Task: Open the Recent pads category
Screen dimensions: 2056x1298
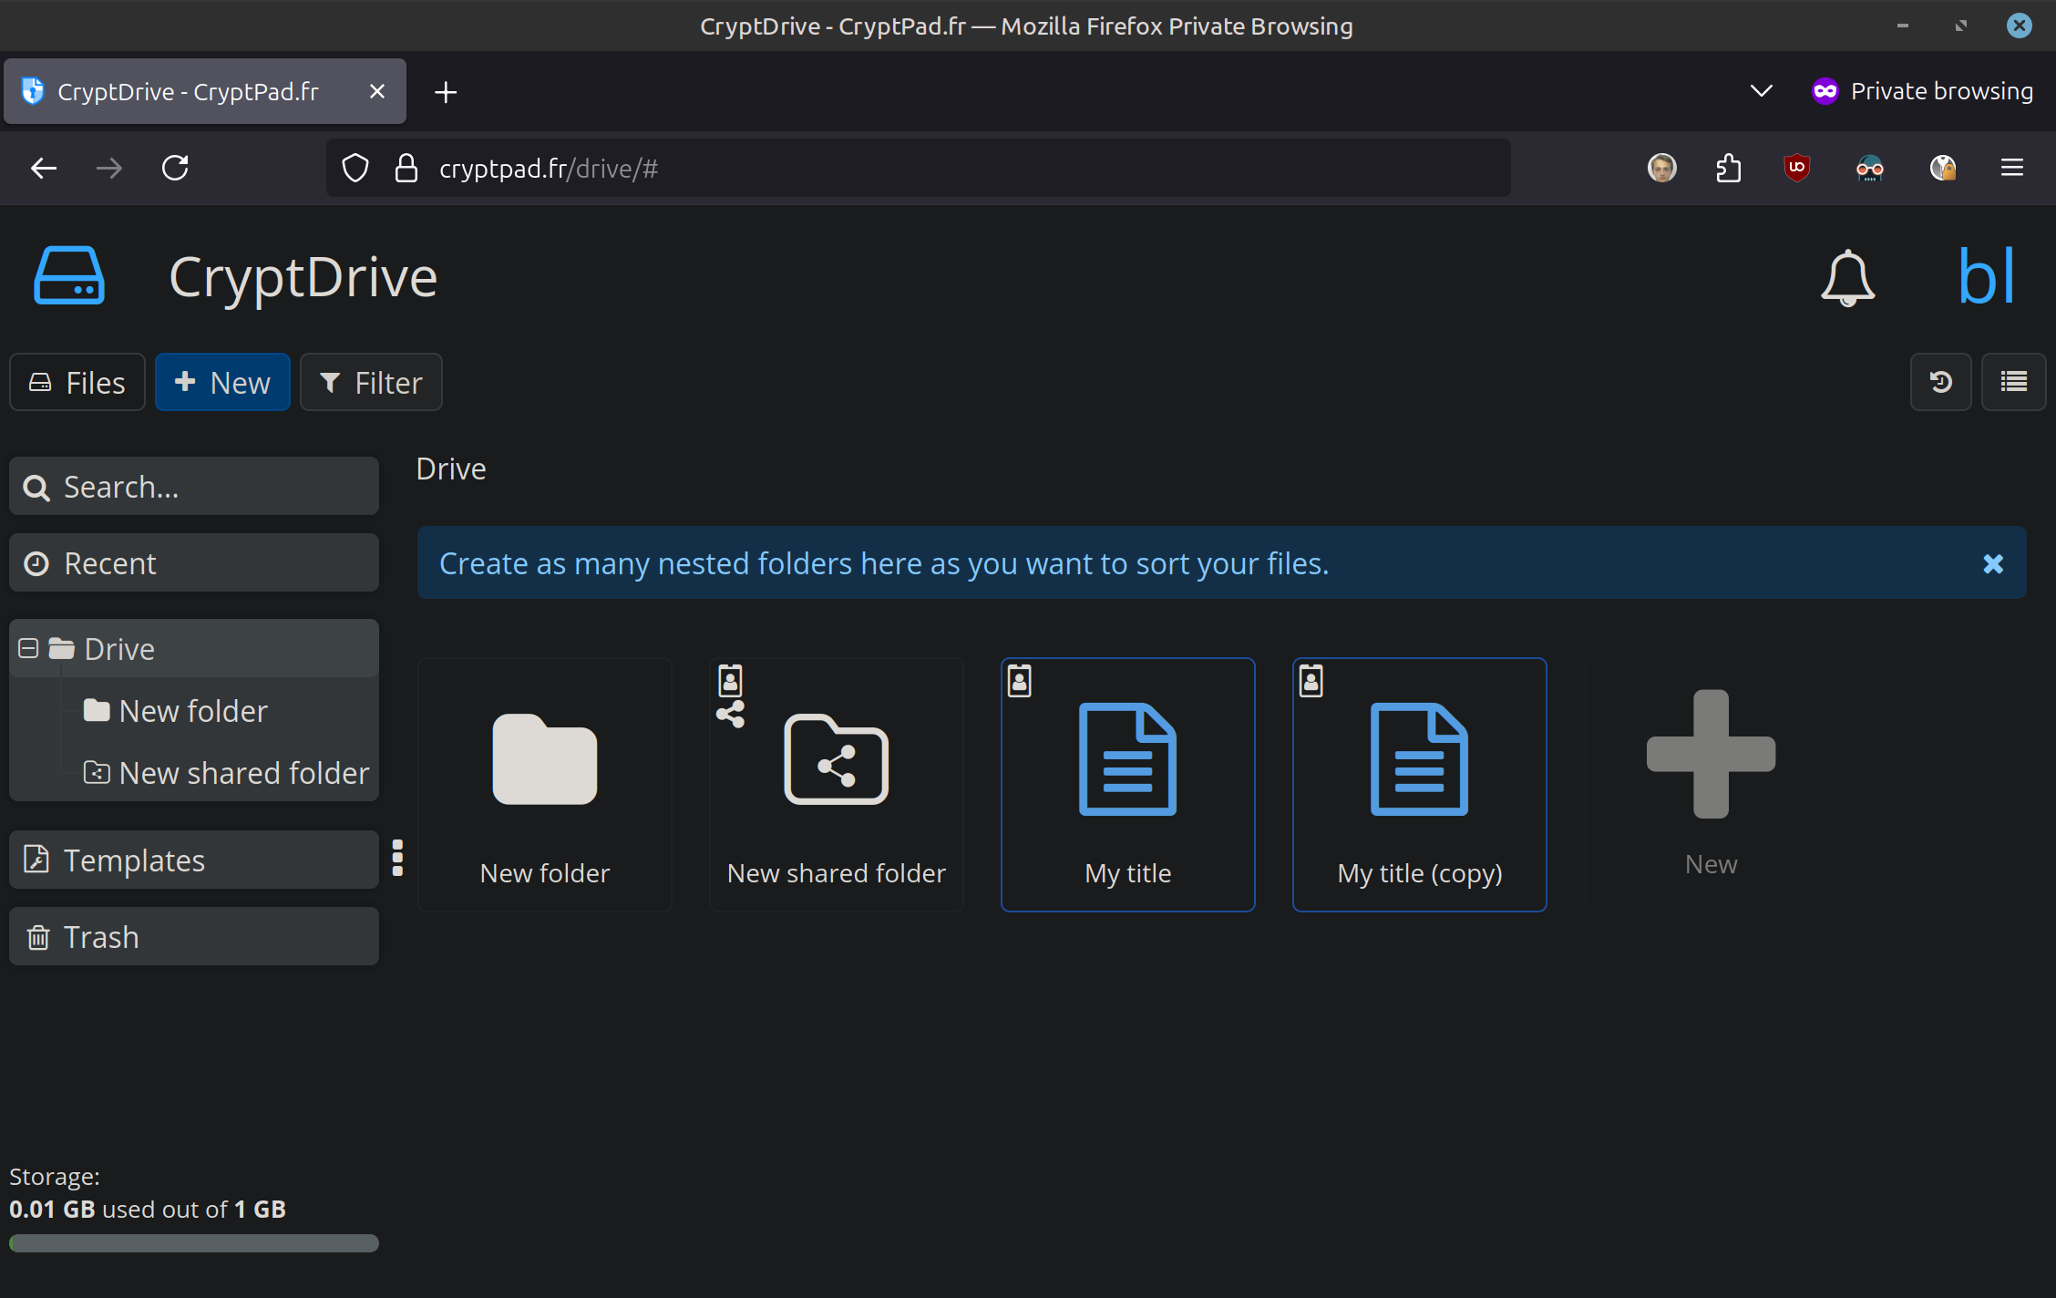Action: click(x=193, y=562)
